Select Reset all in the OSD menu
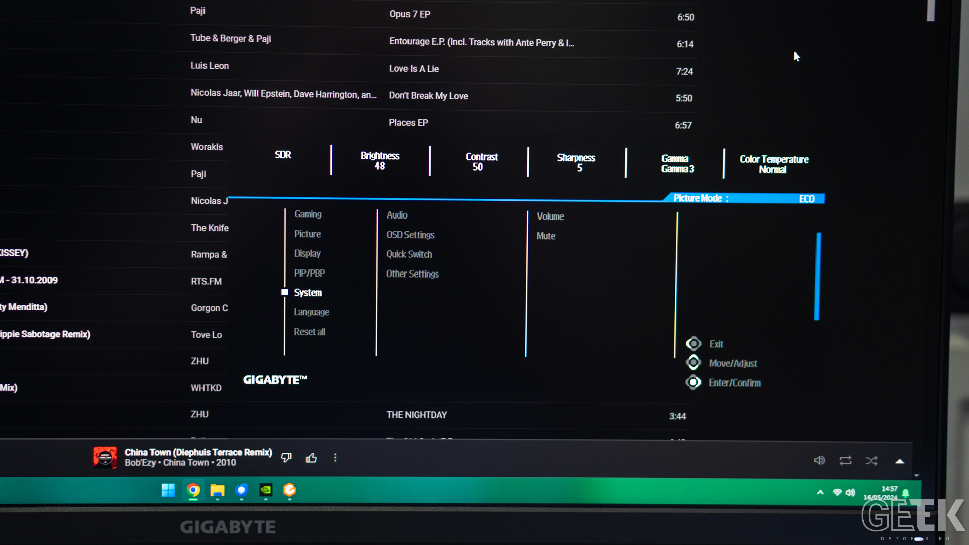 [310, 332]
